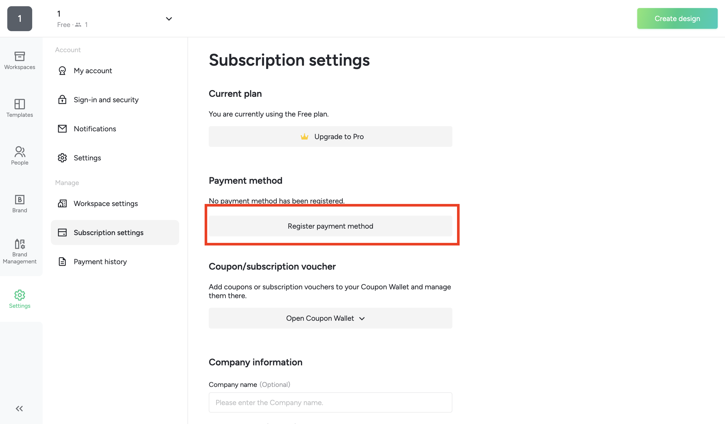Collapse the sidebar with double-chevron icon
The image size is (725, 424).
pos(19,408)
